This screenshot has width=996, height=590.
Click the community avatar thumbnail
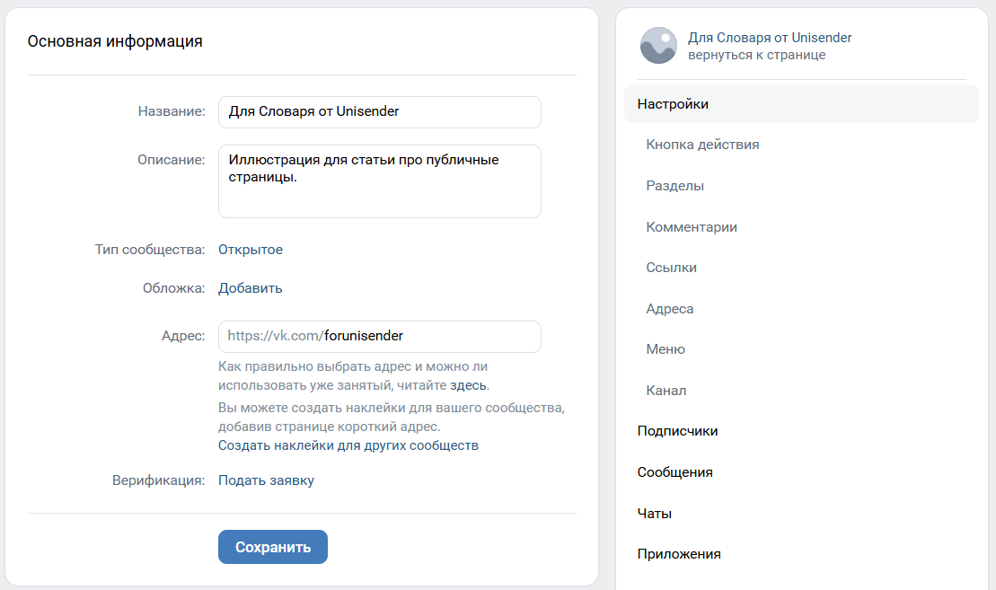click(x=658, y=45)
